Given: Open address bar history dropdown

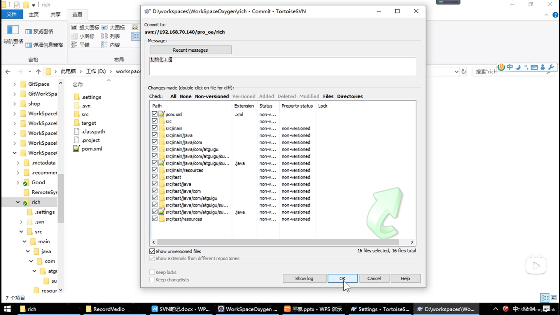Looking at the screenshot, I should [456, 71].
